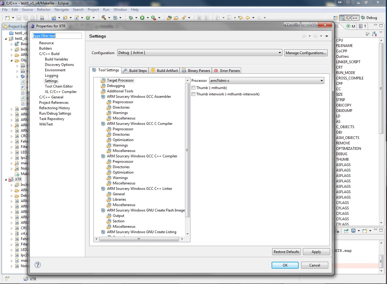
Task: Switch to the Build Steps tab
Action: tap(135, 70)
